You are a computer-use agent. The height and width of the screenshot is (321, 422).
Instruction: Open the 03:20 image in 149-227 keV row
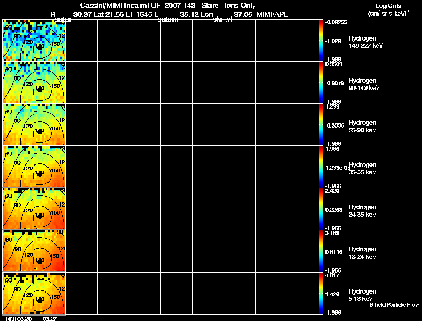(18, 40)
